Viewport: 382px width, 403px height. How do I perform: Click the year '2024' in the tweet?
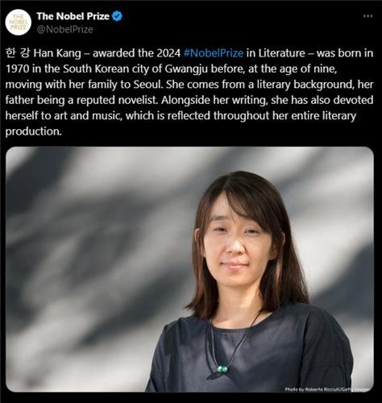point(168,53)
